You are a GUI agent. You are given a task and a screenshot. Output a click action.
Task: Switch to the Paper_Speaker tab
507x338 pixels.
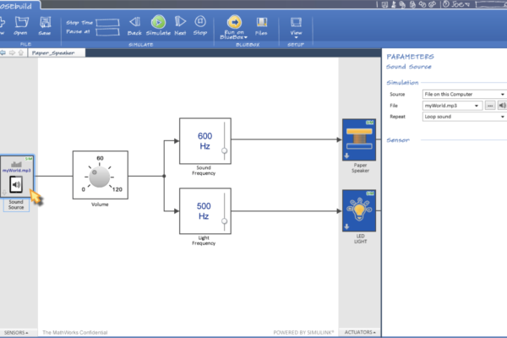pyautogui.click(x=52, y=52)
